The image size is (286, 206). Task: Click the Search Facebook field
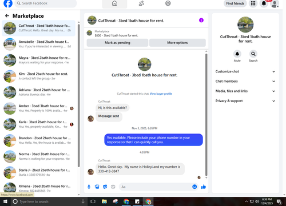(x=46, y=3)
